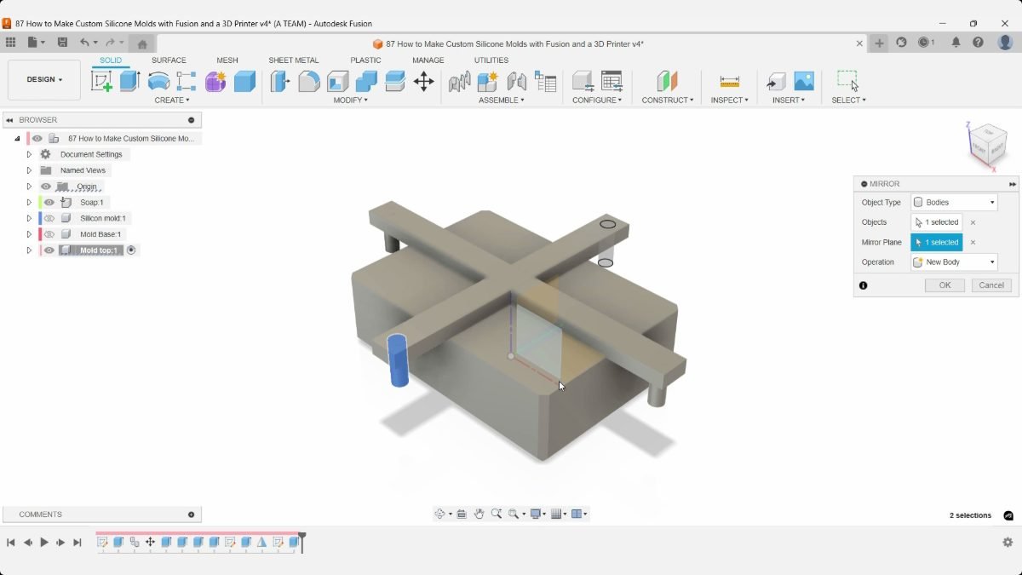Open the notifications bell
1022x575 pixels.
pos(956,43)
